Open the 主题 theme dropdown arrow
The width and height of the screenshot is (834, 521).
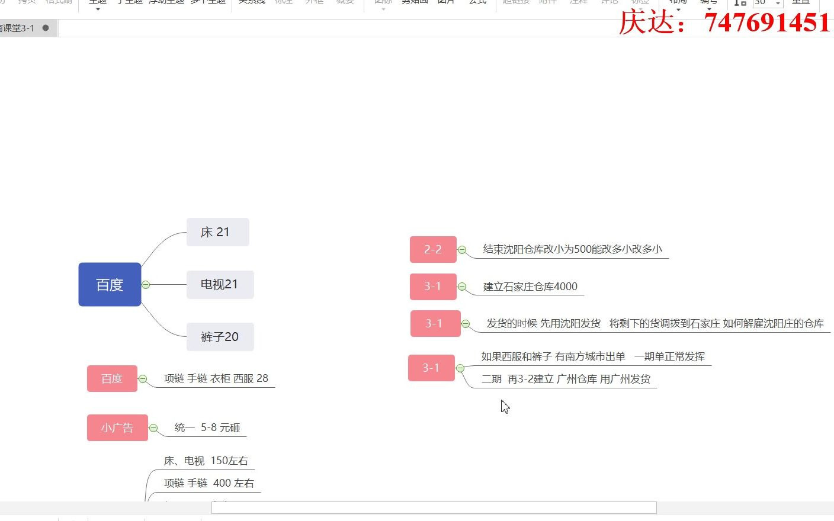[97, 8]
